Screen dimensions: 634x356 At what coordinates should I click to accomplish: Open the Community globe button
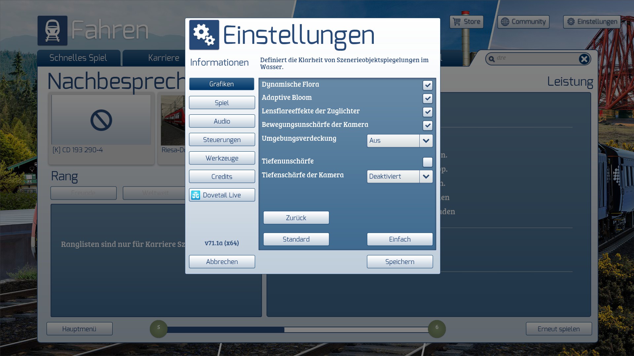tap(523, 22)
